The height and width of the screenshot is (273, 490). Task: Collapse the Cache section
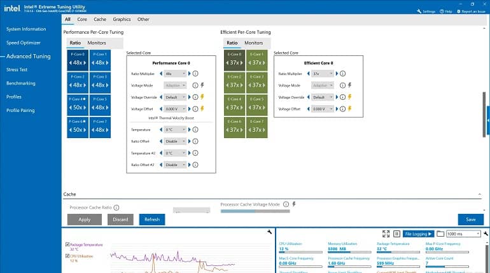pyautogui.click(x=480, y=194)
